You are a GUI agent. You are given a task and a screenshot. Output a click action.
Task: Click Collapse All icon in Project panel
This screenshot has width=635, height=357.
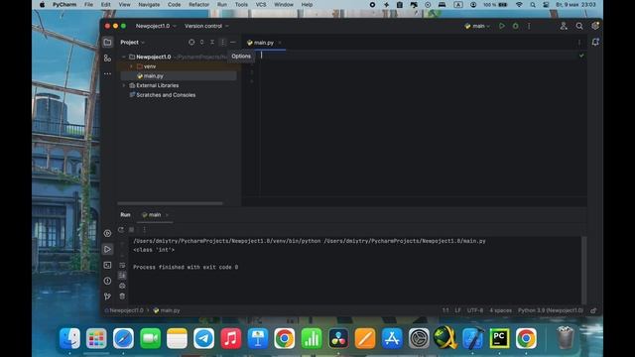click(x=212, y=42)
